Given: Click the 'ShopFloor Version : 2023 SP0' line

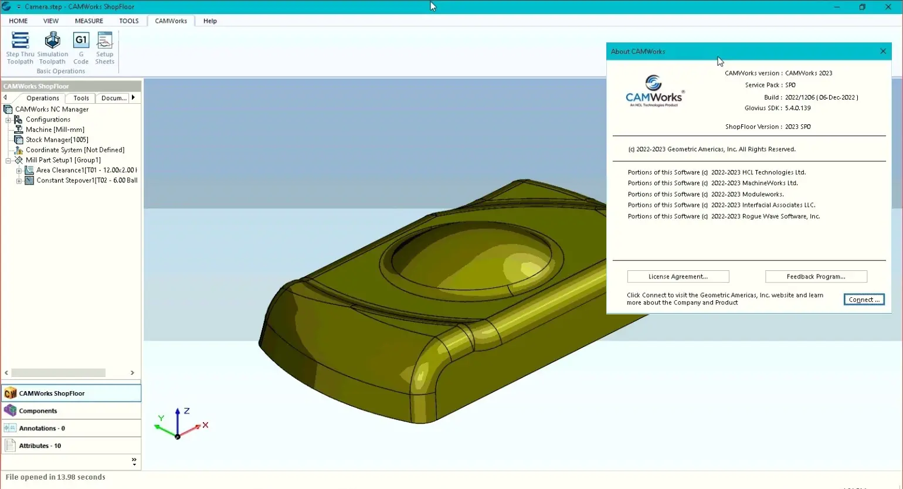Looking at the screenshot, I should point(768,127).
